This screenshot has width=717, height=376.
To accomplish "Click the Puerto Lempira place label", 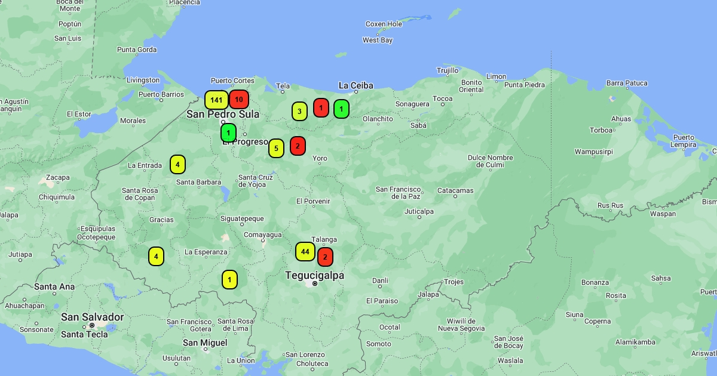I will click(x=684, y=141).
